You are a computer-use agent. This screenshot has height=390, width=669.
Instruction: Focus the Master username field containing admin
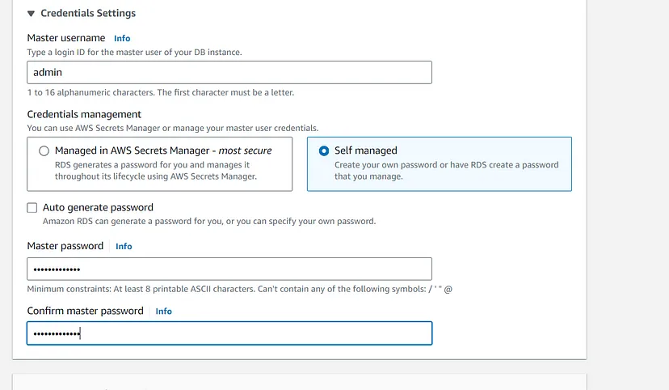pos(229,72)
